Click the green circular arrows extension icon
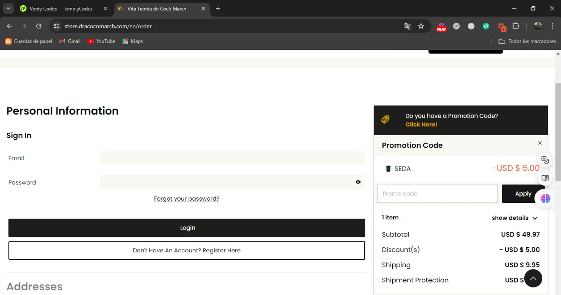561x295 pixels. [x=486, y=26]
